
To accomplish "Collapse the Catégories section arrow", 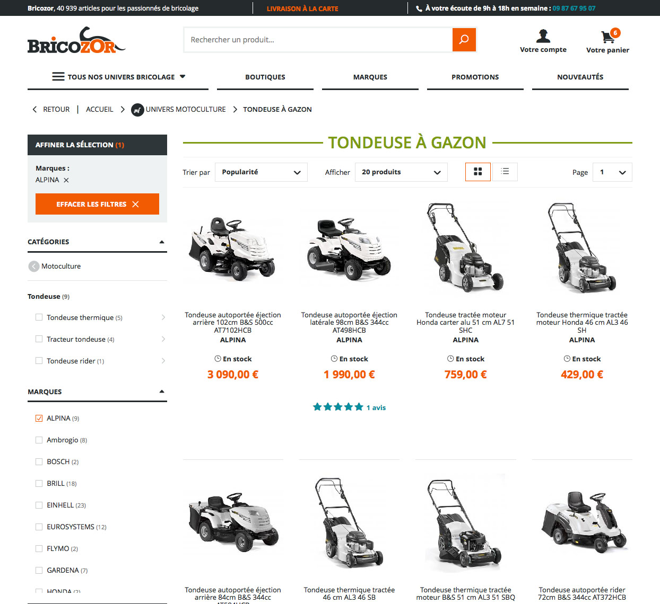I will pyautogui.click(x=162, y=242).
